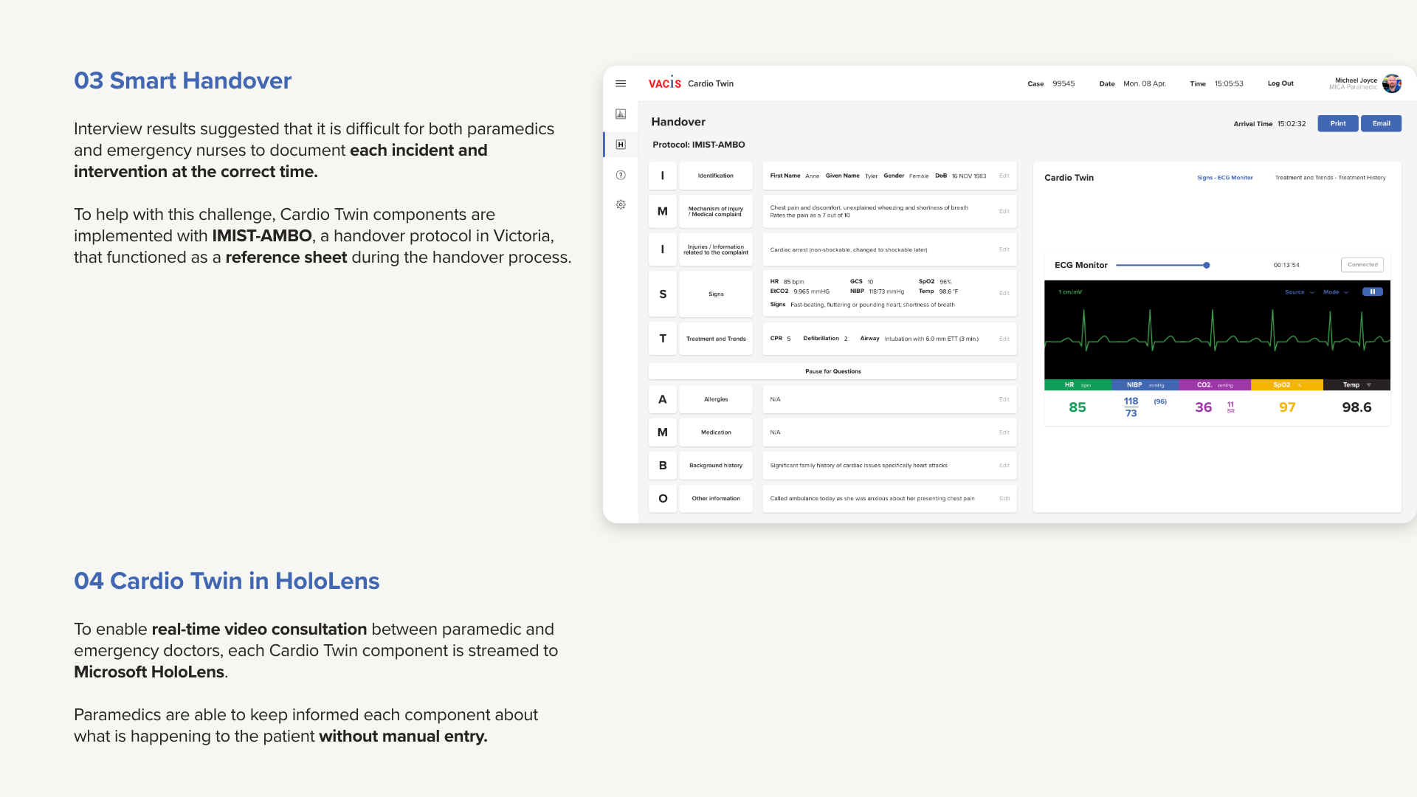Edit the Allergies entry
The image size is (1417, 797).
(x=1004, y=399)
